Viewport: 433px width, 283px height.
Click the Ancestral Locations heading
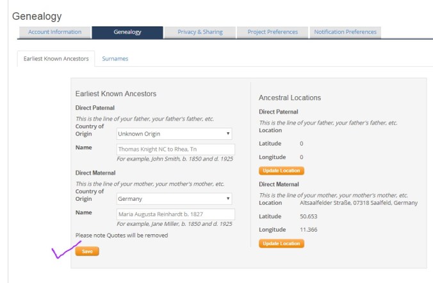(290, 98)
